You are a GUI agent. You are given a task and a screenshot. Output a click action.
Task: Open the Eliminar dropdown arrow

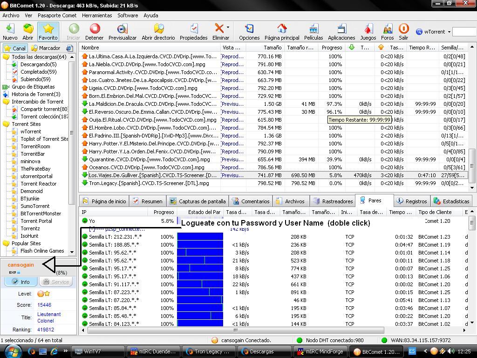[228, 28]
